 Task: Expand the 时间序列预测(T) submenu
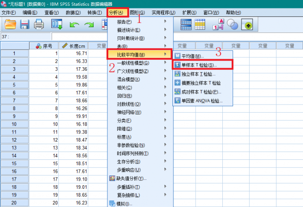pyautogui.click(x=140, y=153)
